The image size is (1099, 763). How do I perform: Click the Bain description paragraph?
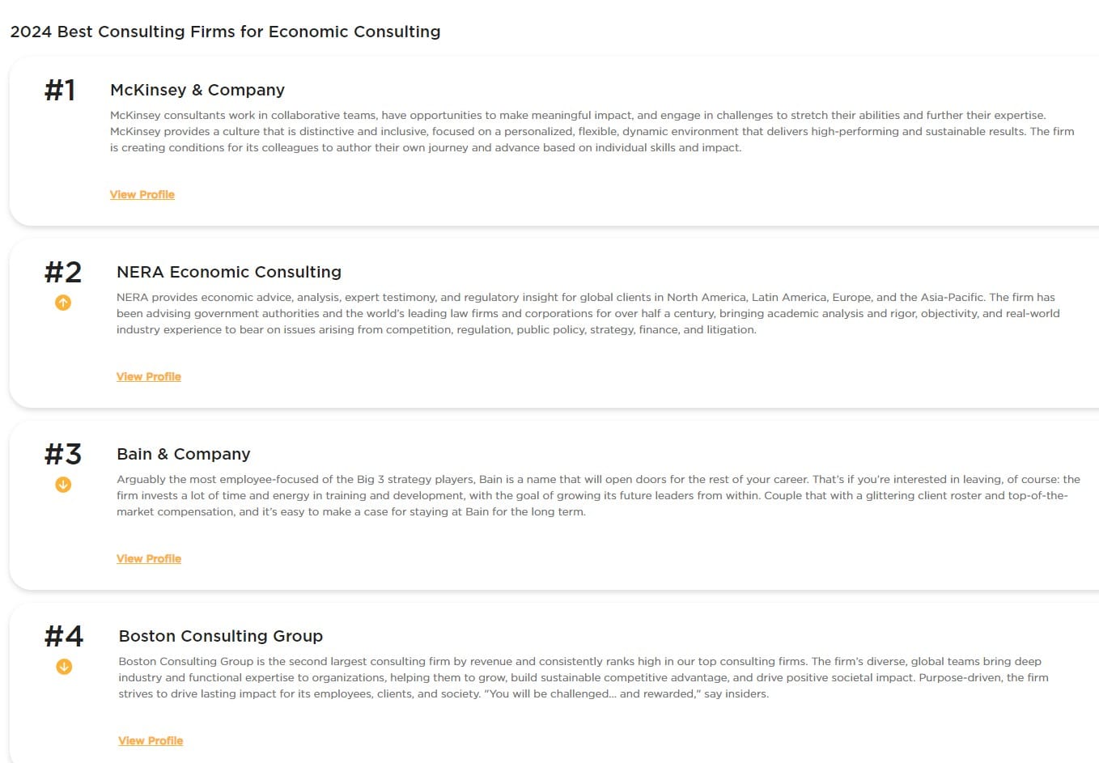coord(598,495)
